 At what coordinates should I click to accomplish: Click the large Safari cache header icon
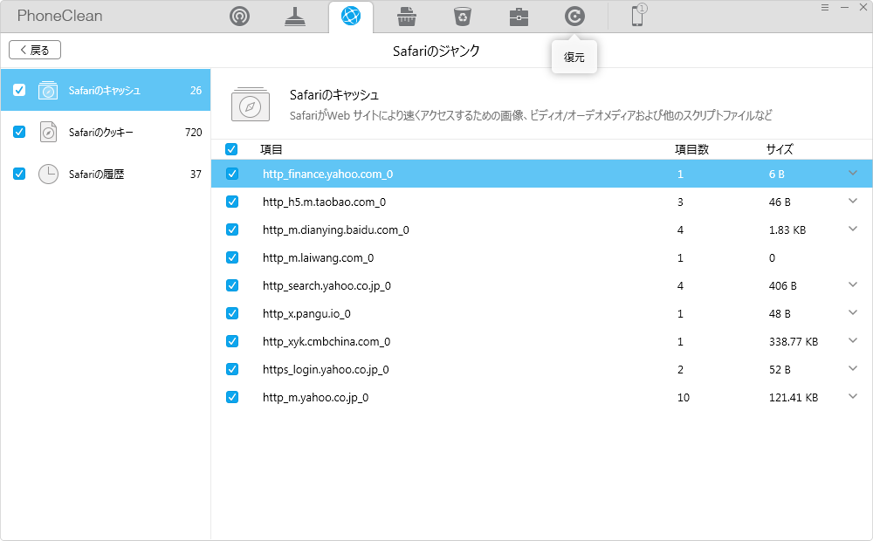[251, 104]
